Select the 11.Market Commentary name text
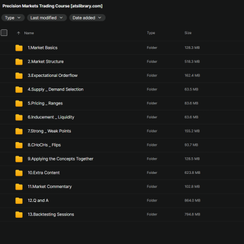 click(49, 187)
